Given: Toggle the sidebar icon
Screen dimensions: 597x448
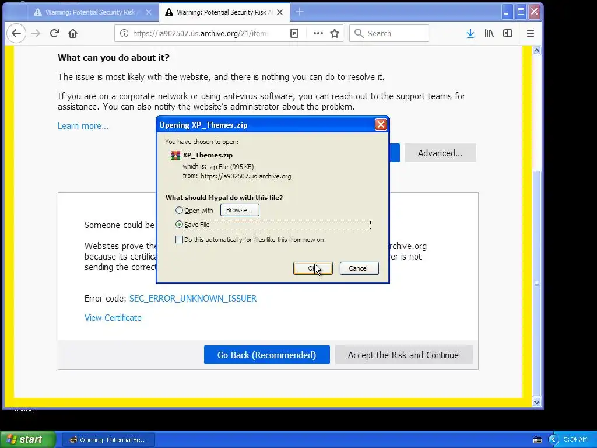Looking at the screenshot, I should (x=508, y=33).
